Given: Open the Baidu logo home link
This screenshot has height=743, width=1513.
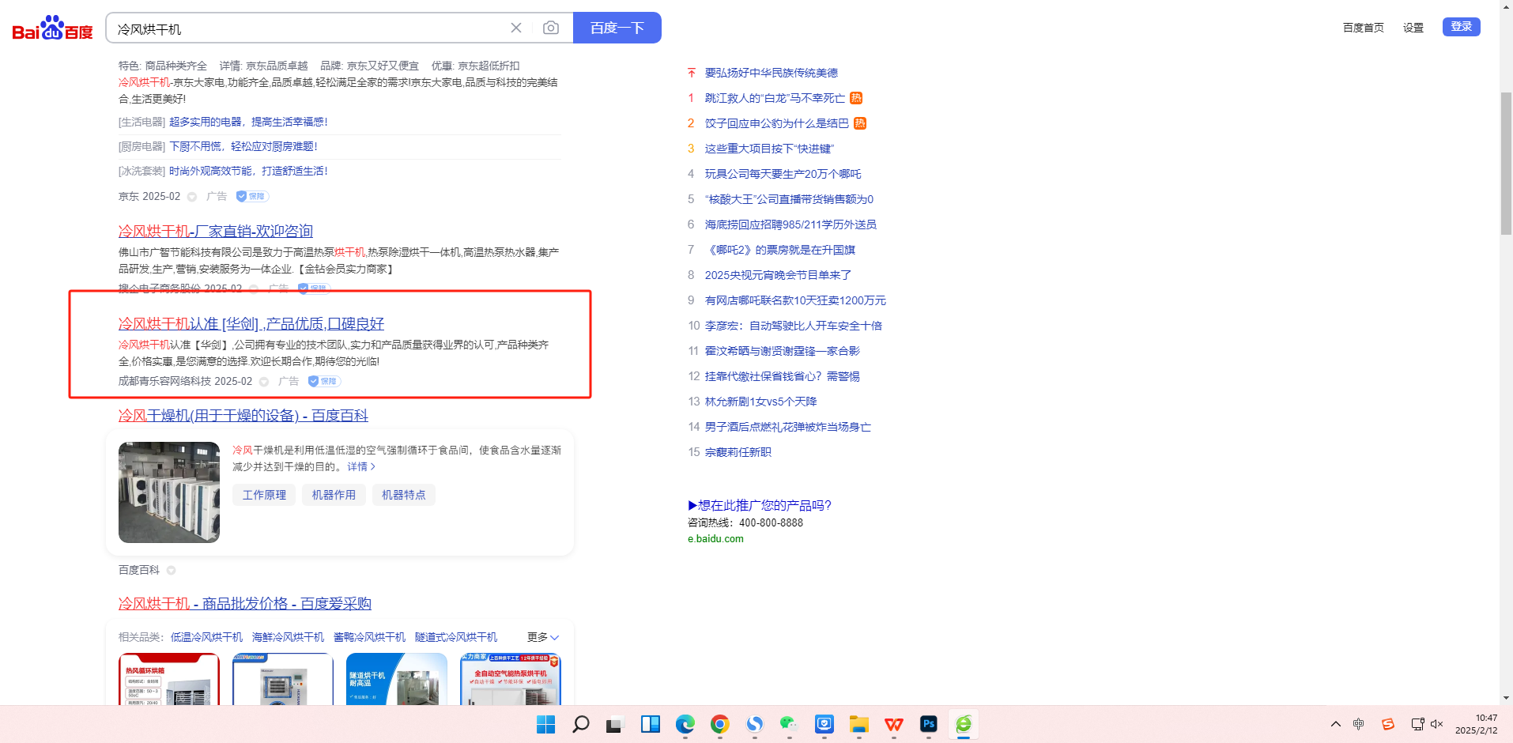Looking at the screenshot, I should pos(52,28).
